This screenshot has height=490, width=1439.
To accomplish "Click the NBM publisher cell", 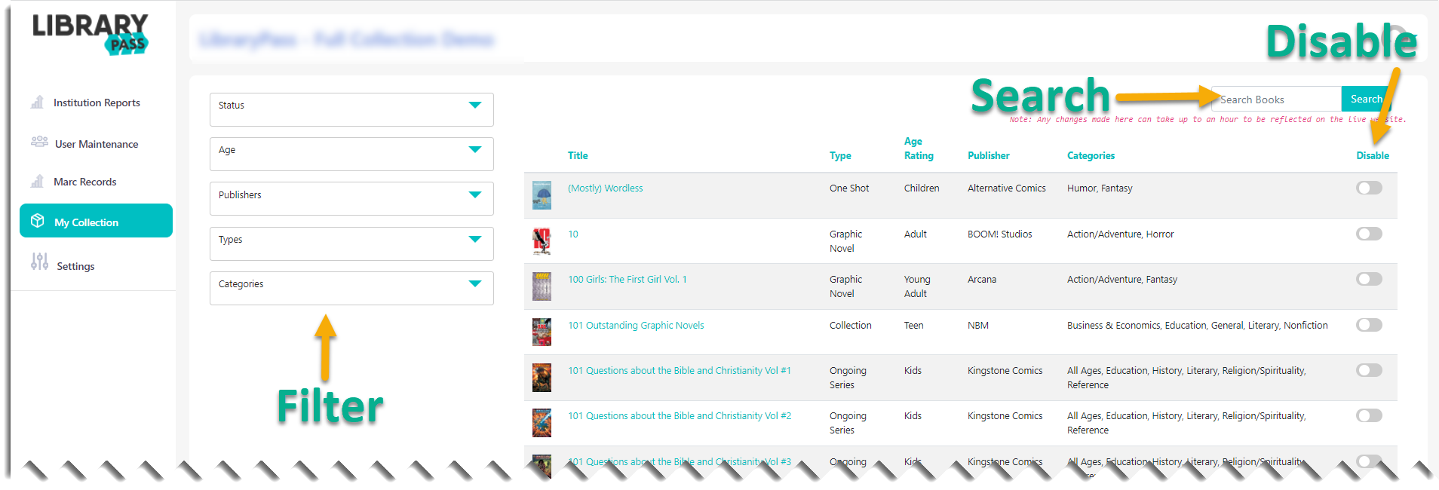I will click(978, 326).
